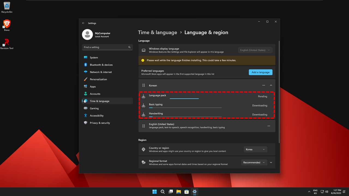Launch Brave browser from desktop
Image resolution: width=349 pixels, height=196 pixels.
(x=7, y=25)
